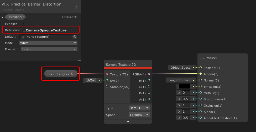
Task: Edit the AlphaClipThreshold X value 0.5
Action: (186, 118)
